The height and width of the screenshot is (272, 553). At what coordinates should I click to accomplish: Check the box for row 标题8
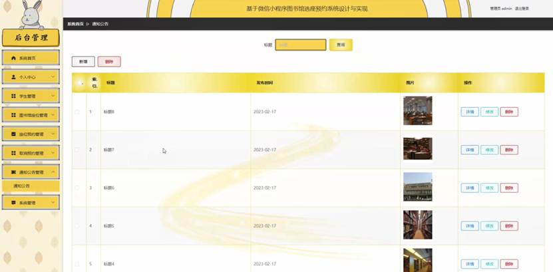click(77, 112)
